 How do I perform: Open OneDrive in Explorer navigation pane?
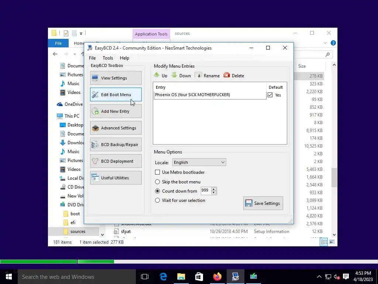70,104
